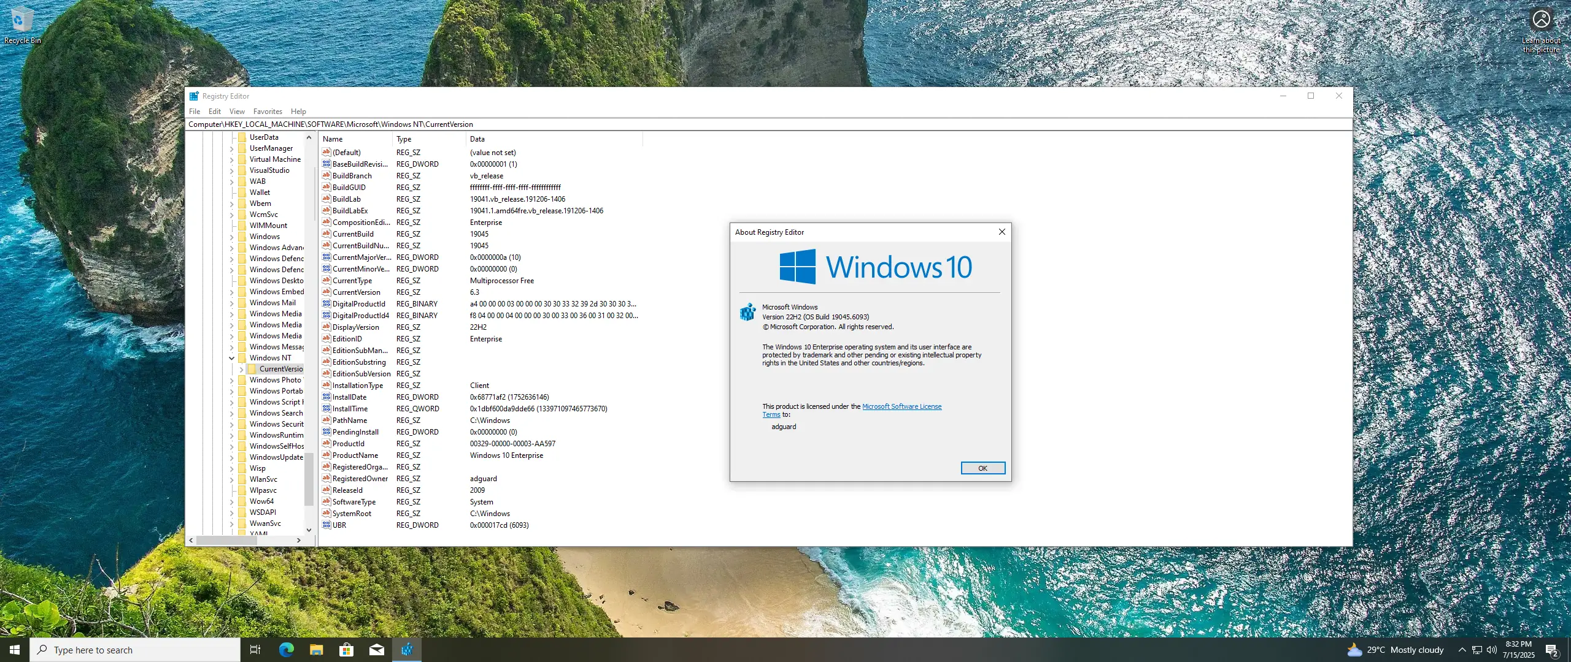Collapse the Windows NT tree node
Viewport: 1571px width, 662px height.
232,358
